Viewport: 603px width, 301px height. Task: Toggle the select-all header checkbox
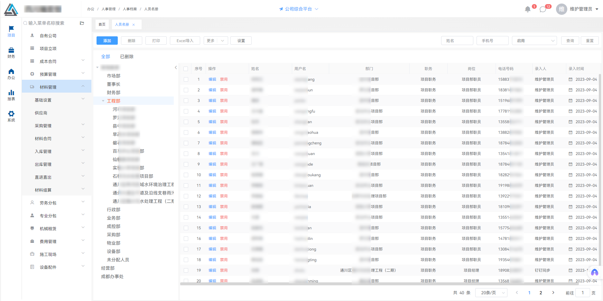186,69
